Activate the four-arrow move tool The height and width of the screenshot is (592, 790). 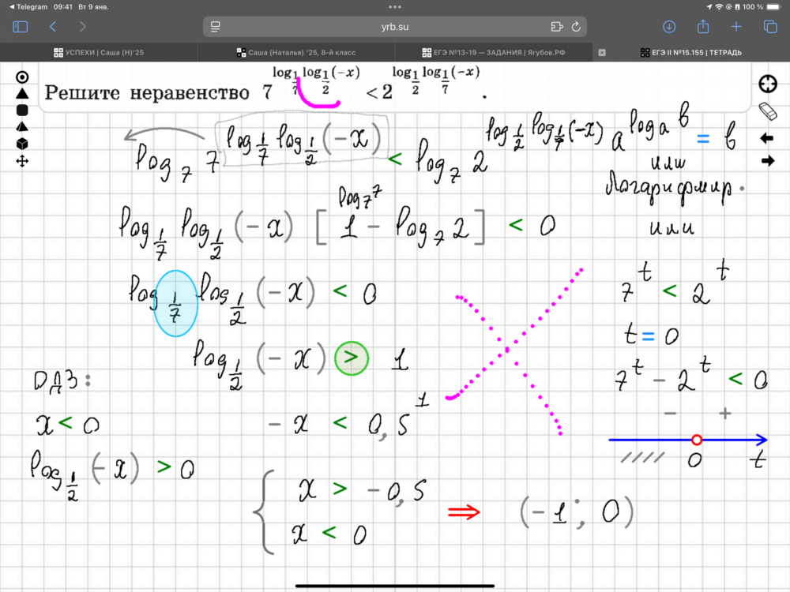point(22,161)
